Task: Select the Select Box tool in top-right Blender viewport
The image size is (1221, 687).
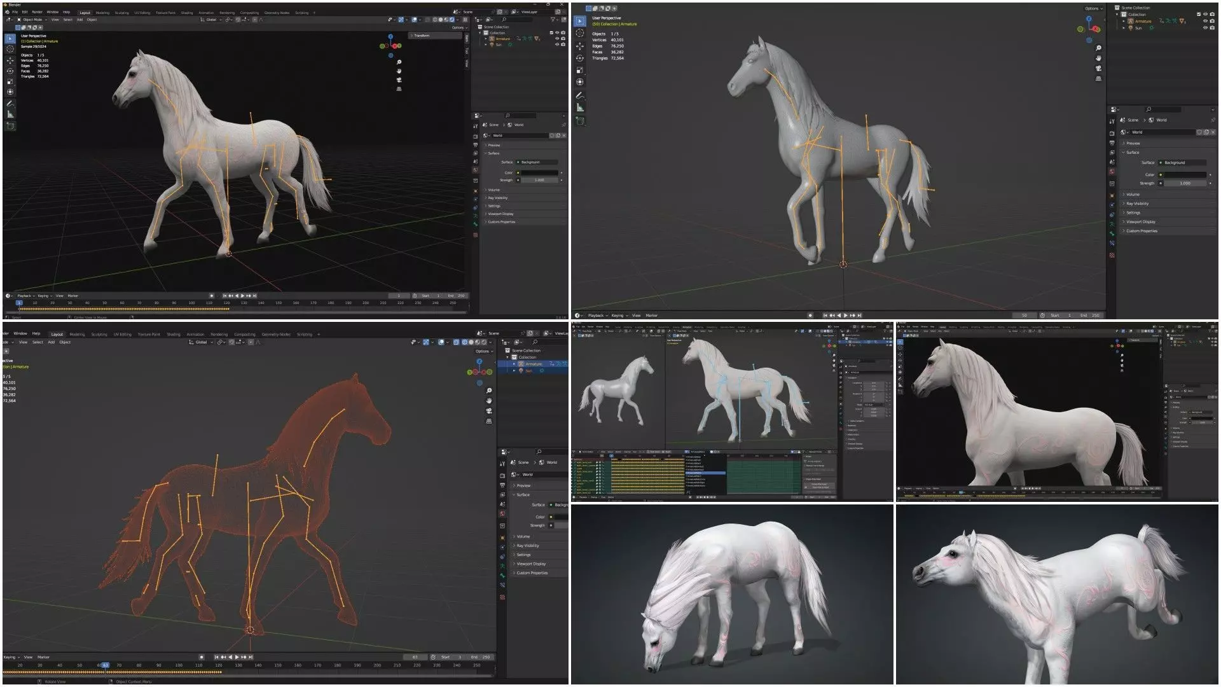Action: (580, 21)
